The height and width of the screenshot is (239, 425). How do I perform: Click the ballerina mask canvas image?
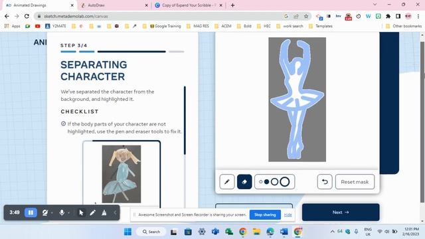click(297, 100)
